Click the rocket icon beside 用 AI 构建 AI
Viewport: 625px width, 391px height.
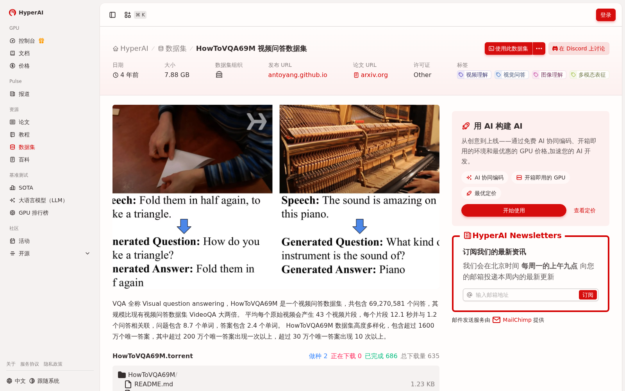coord(466,126)
